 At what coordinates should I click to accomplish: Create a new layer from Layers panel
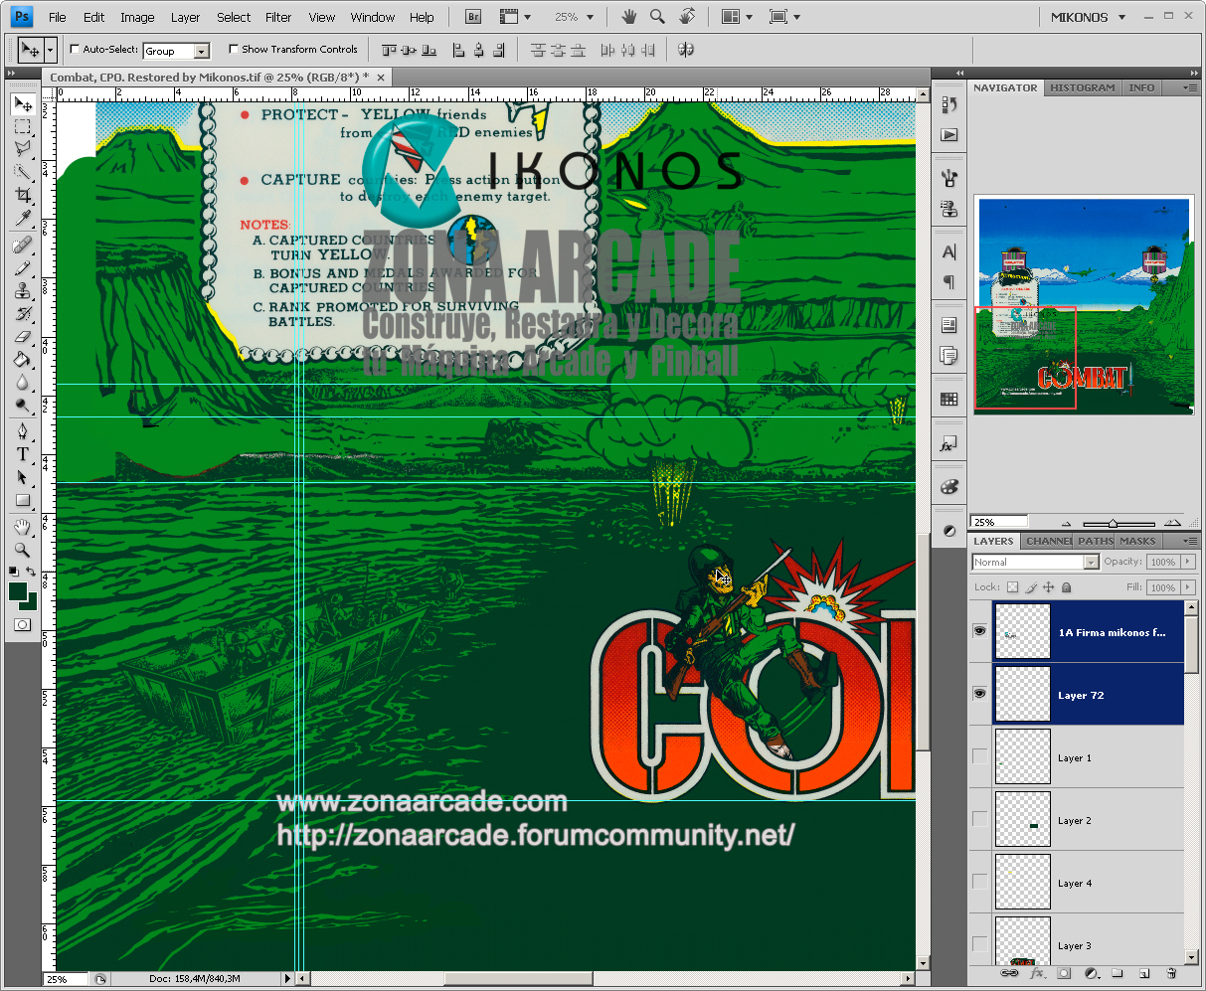pos(1144,973)
